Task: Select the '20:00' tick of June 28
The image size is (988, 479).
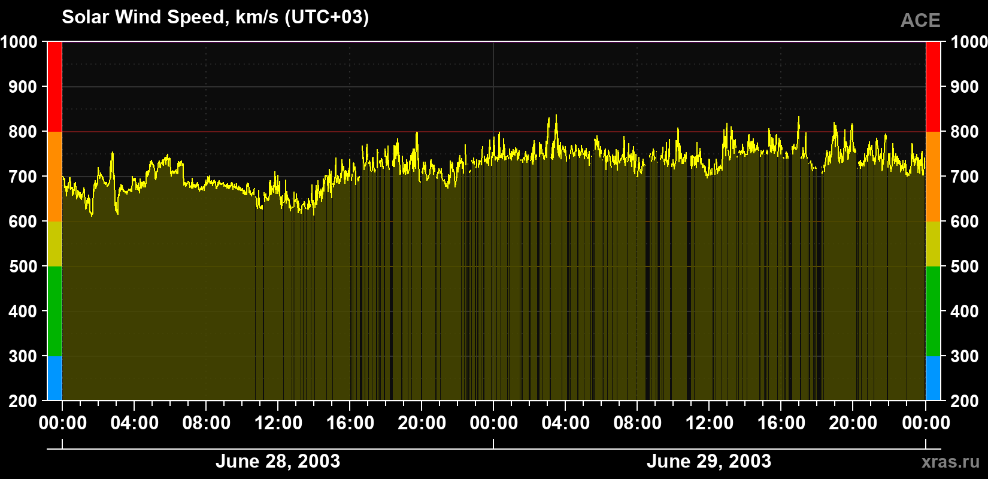Action: point(422,423)
